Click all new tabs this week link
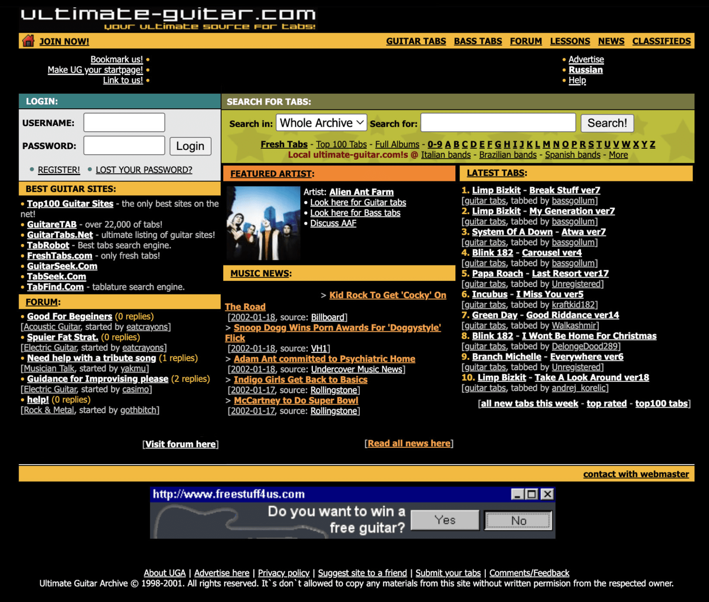This screenshot has width=709, height=602. (x=529, y=404)
